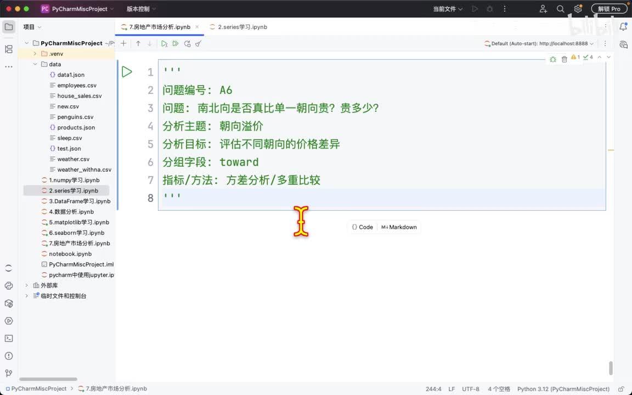Click the LF line separator status
Image resolution: width=632 pixels, height=395 pixels.
click(x=452, y=389)
